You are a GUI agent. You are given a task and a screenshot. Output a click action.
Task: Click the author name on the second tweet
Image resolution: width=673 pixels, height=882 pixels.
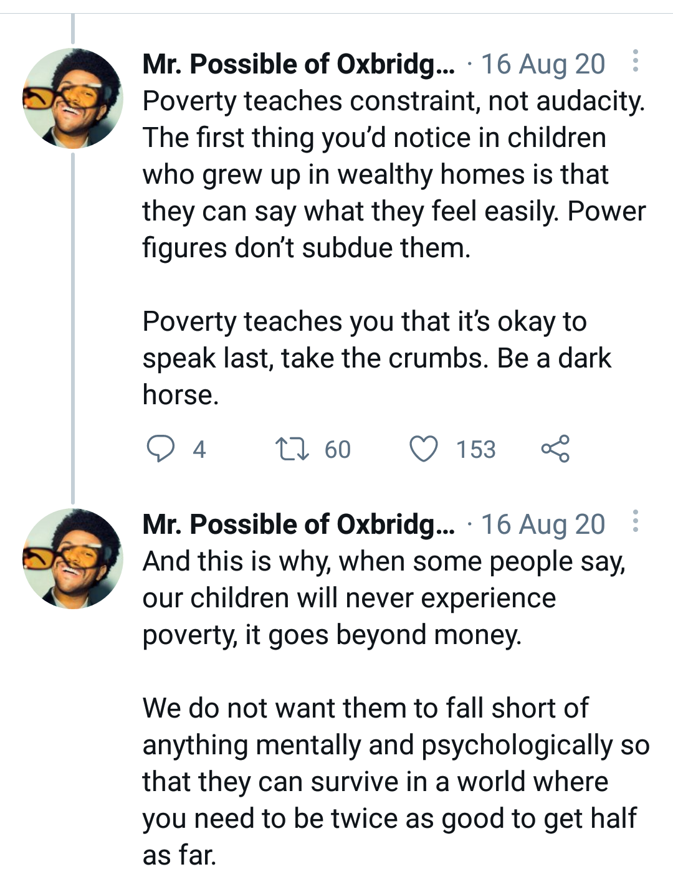[298, 524]
